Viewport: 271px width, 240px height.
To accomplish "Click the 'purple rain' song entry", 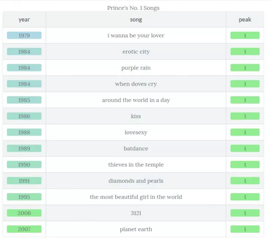I will 136,68.
